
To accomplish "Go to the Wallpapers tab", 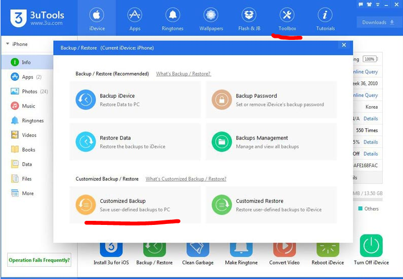I will (211, 19).
